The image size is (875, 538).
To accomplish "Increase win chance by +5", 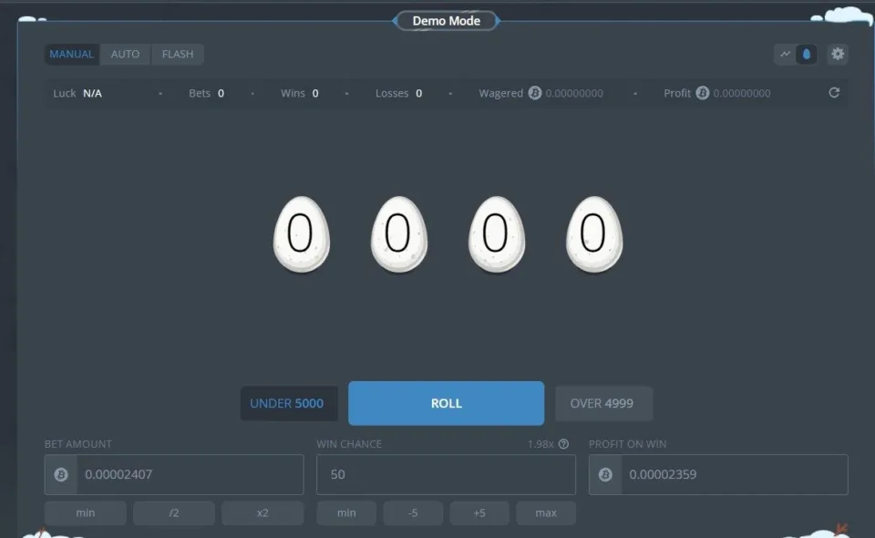I will point(479,512).
